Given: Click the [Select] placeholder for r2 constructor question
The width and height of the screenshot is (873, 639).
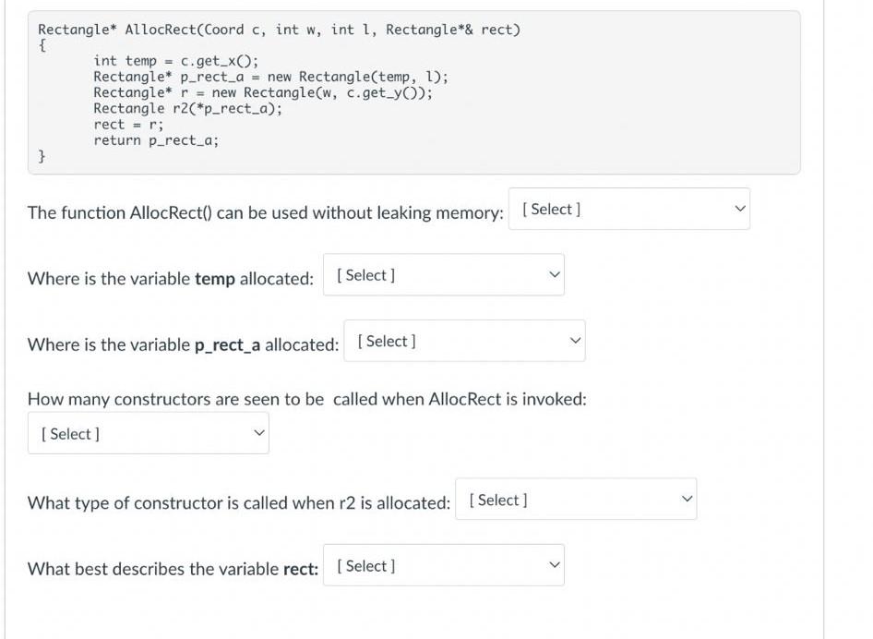Looking at the screenshot, I should click(497, 500).
